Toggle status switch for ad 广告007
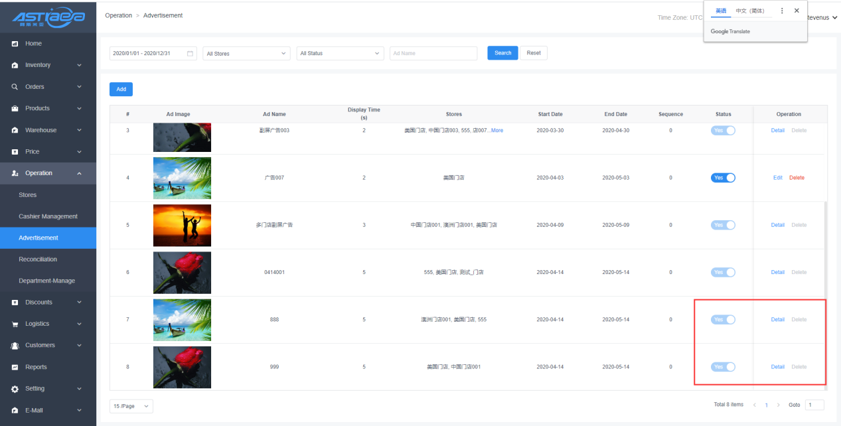841x426 pixels. 723,178
